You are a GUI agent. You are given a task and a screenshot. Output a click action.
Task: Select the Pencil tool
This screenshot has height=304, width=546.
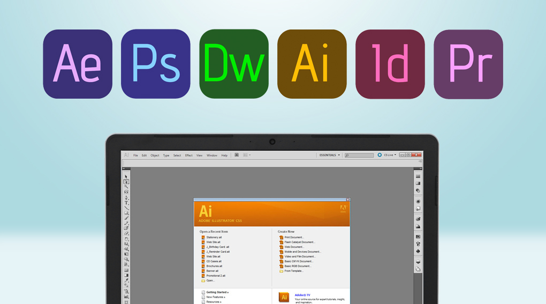126,223
